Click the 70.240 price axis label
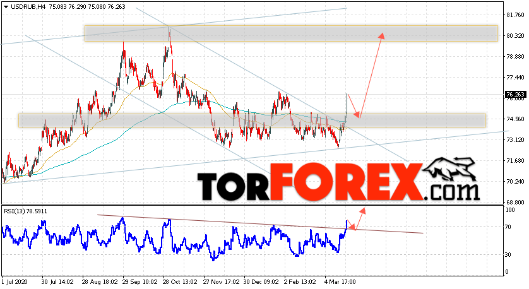This screenshot has height=289, width=529. coord(516,182)
